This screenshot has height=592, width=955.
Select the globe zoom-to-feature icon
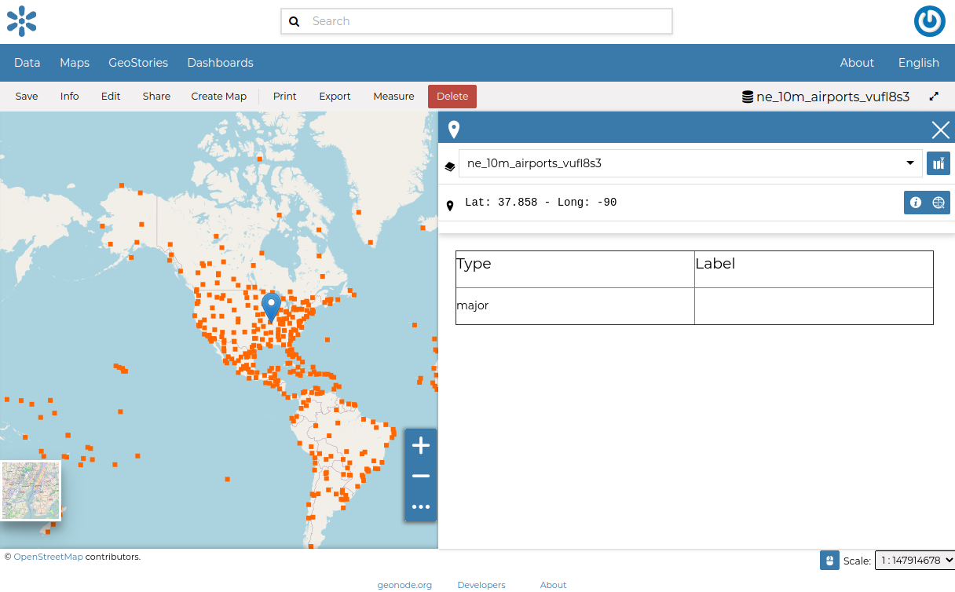(939, 202)
